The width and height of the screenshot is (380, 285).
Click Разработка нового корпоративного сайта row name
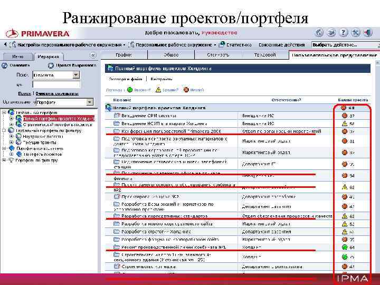click(167, 224)
